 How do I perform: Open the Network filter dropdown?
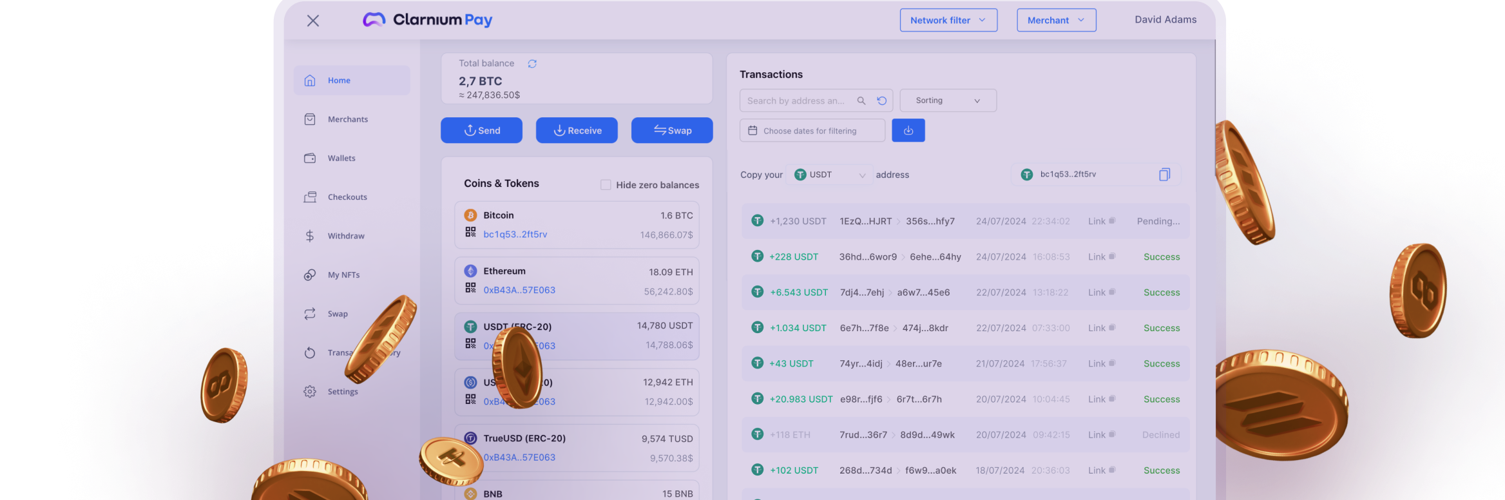pos(948,20)
